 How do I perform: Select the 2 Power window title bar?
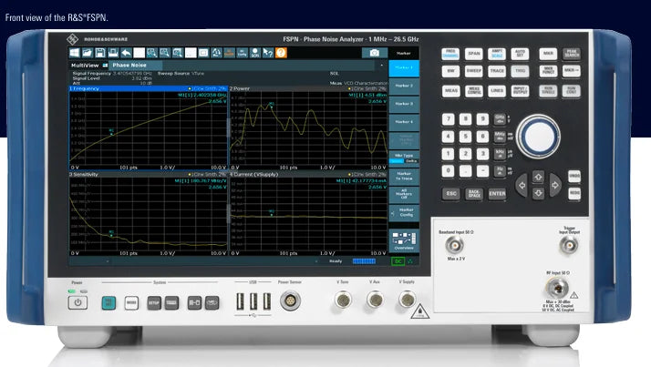308,88
